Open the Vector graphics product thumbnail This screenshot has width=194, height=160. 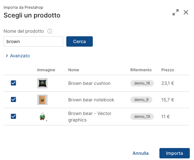point(42,116)
